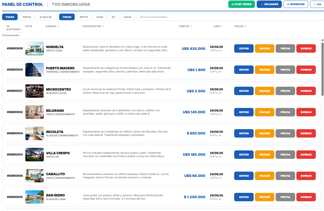The image size is (324, 211).
Task: Select the TODOS property type filter
Action: coord(67,17)
